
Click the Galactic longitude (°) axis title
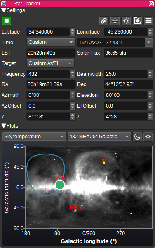[89, 241]
